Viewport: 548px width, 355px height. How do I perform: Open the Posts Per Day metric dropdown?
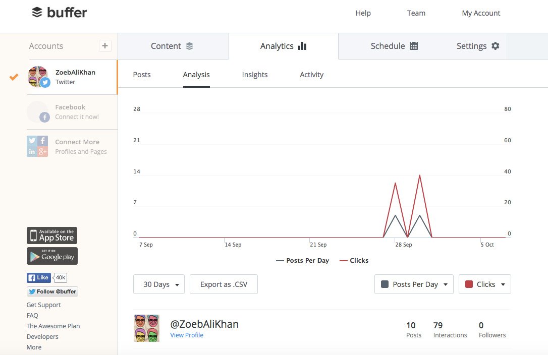click(x=414, y=284)
